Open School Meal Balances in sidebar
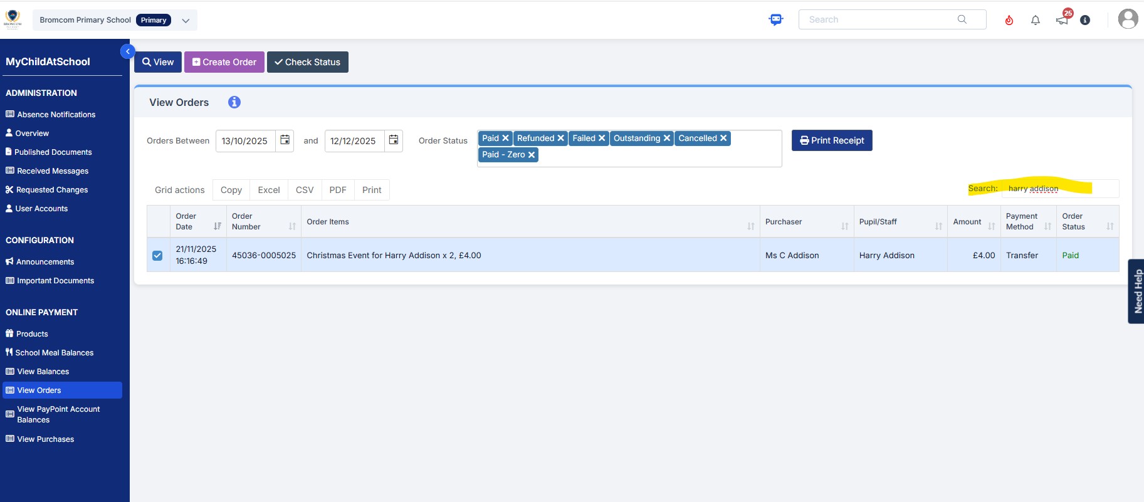 click(55, 353)
